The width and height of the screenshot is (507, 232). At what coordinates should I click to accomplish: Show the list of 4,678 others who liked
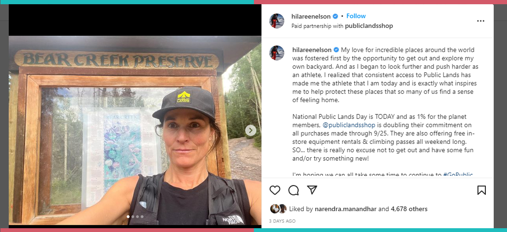coord(409,209)
